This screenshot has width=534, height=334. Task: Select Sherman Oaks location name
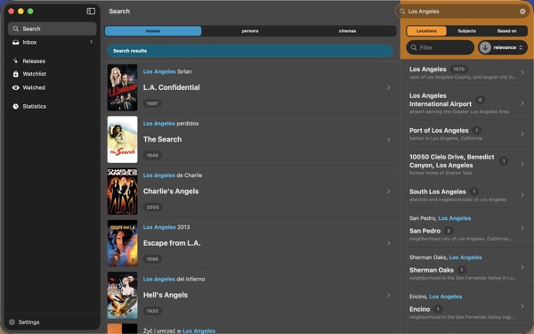coord(431,270)
